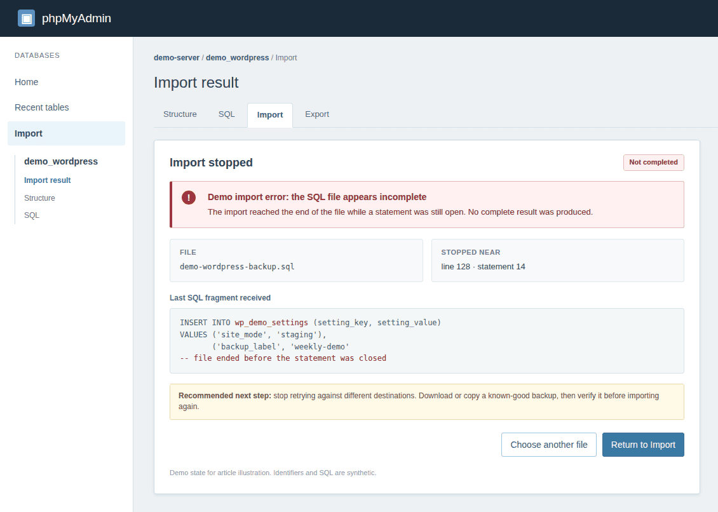The width and height of the screenshot is (718, 512).
Task: Open SQL under demo_wordpress in sidebar
Action: [x=32, y=215]
